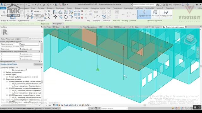
Task: Open the Состояние Фиксирован dropdown in options bar
Action: 58,24
